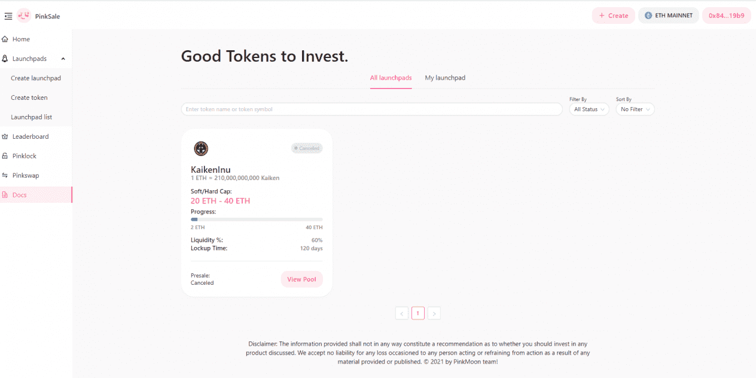This screenshot has height=378, width=756.
Task: Click the presale progress bar
Action: pyautogui.click(x=257, y=220)
